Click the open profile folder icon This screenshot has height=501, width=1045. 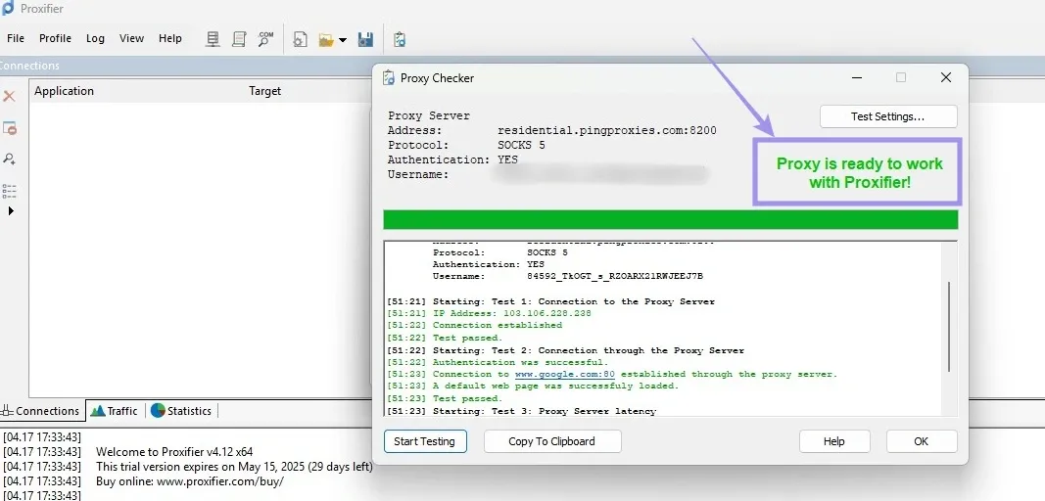point(326,40)
